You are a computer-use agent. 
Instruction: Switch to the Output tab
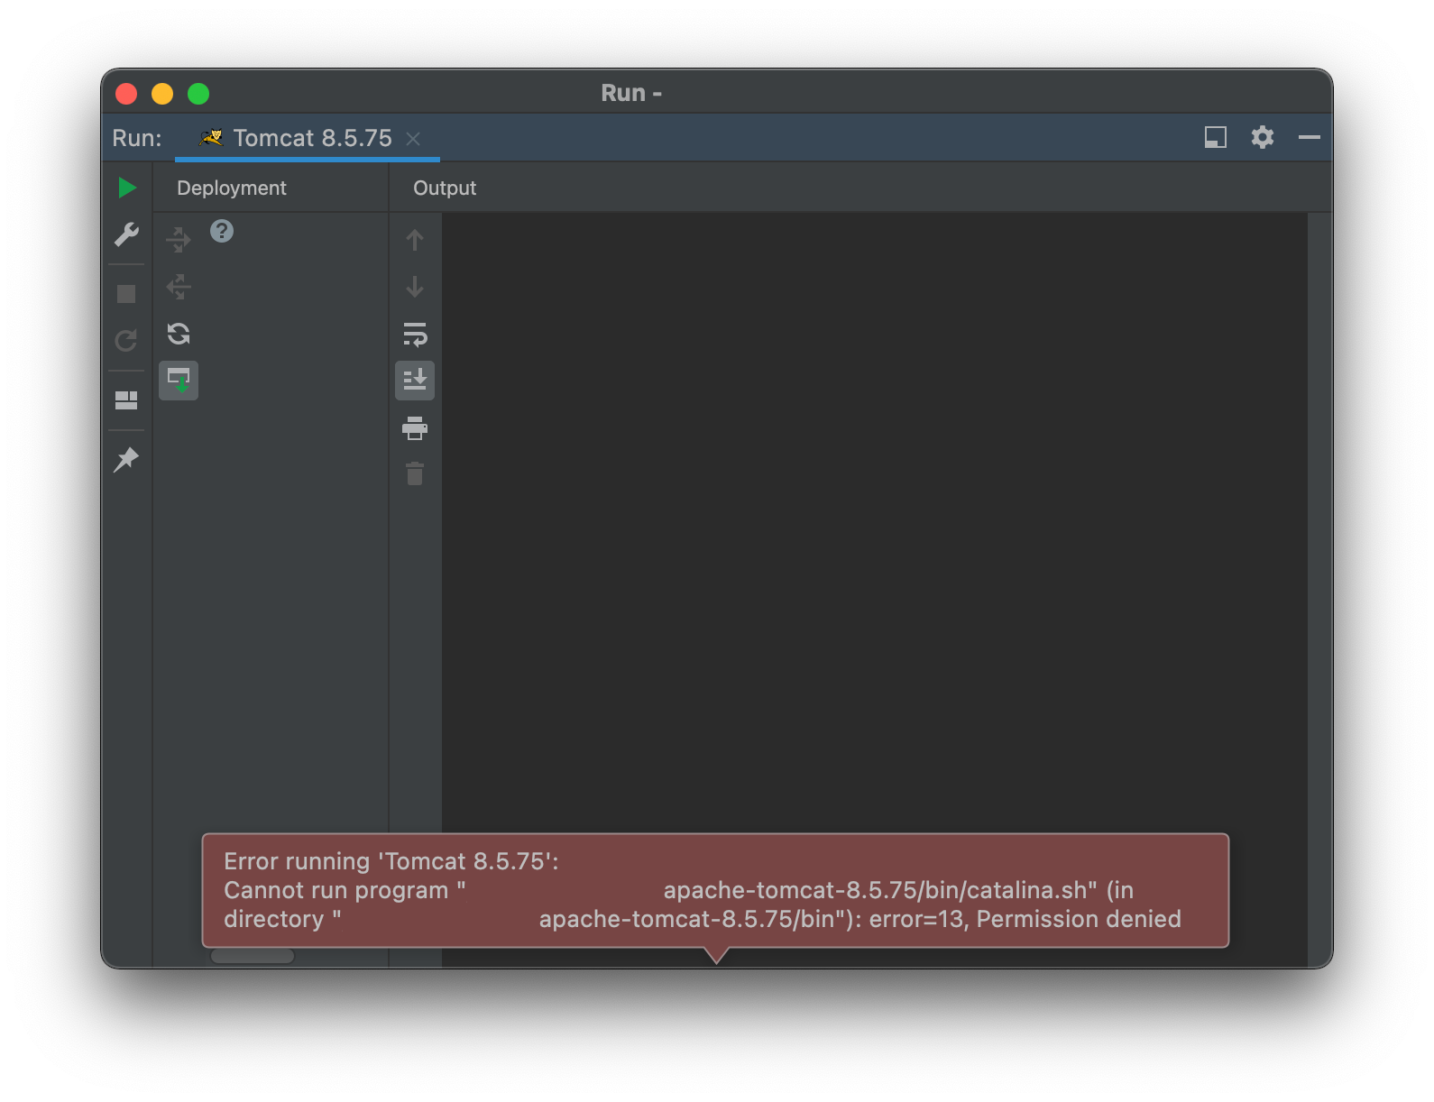click(445, 188)
